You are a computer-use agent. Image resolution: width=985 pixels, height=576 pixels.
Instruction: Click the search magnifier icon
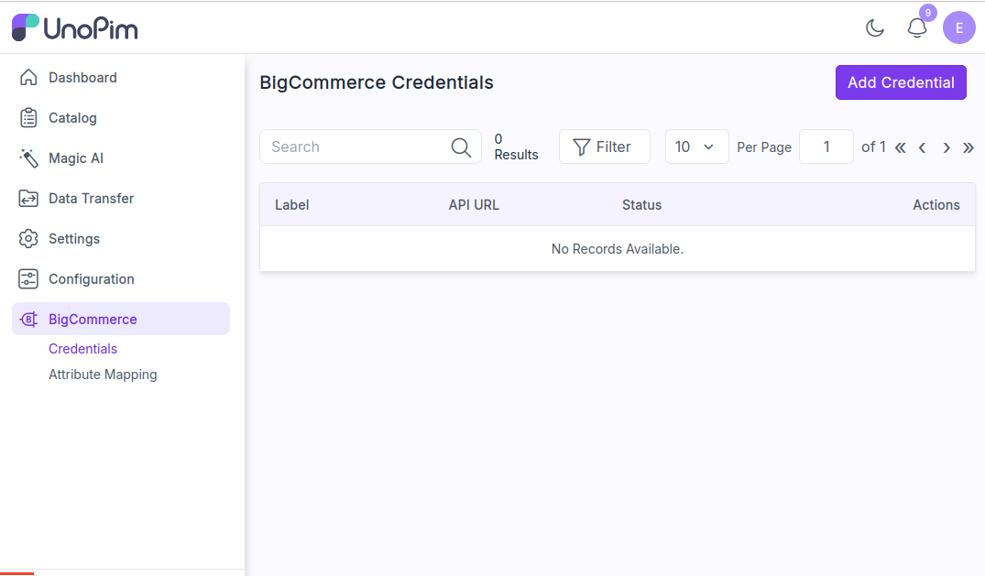tap(461, 147)
